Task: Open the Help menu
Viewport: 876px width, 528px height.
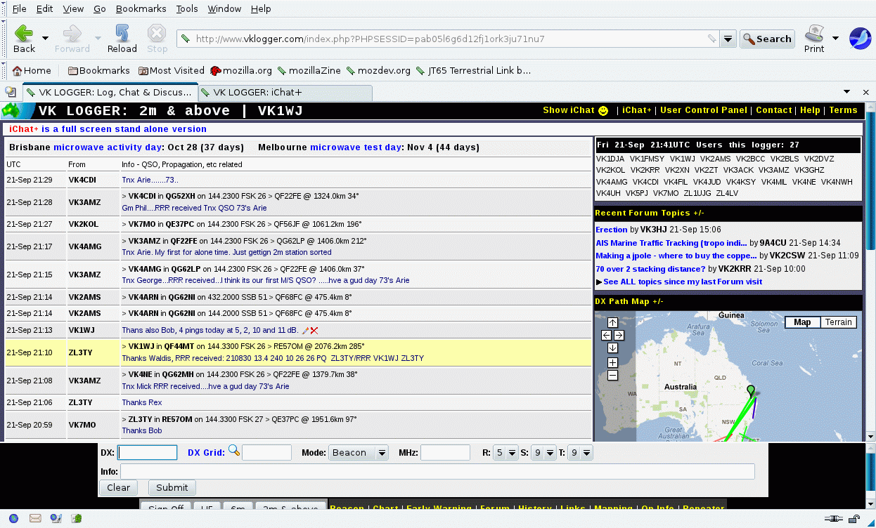Action: 261,8
